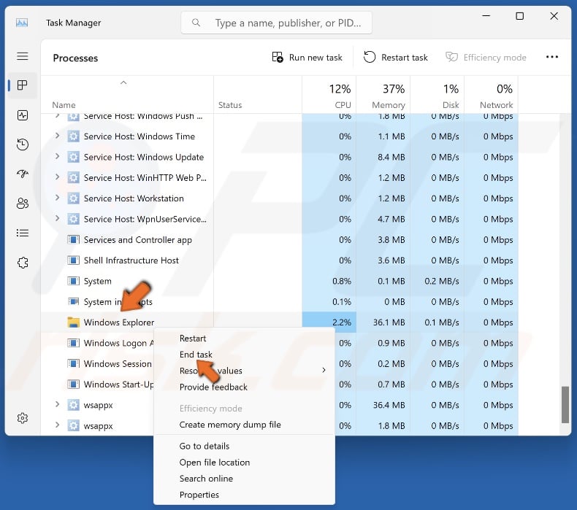
Task: Click the Windows Session process icon
Action: [73, 364]
